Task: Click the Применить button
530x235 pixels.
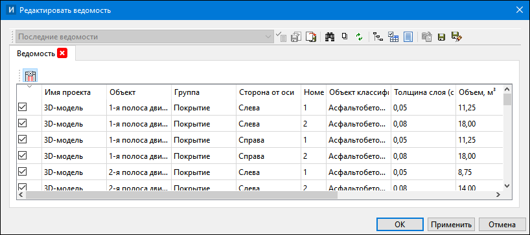Action: pos(451,225)
